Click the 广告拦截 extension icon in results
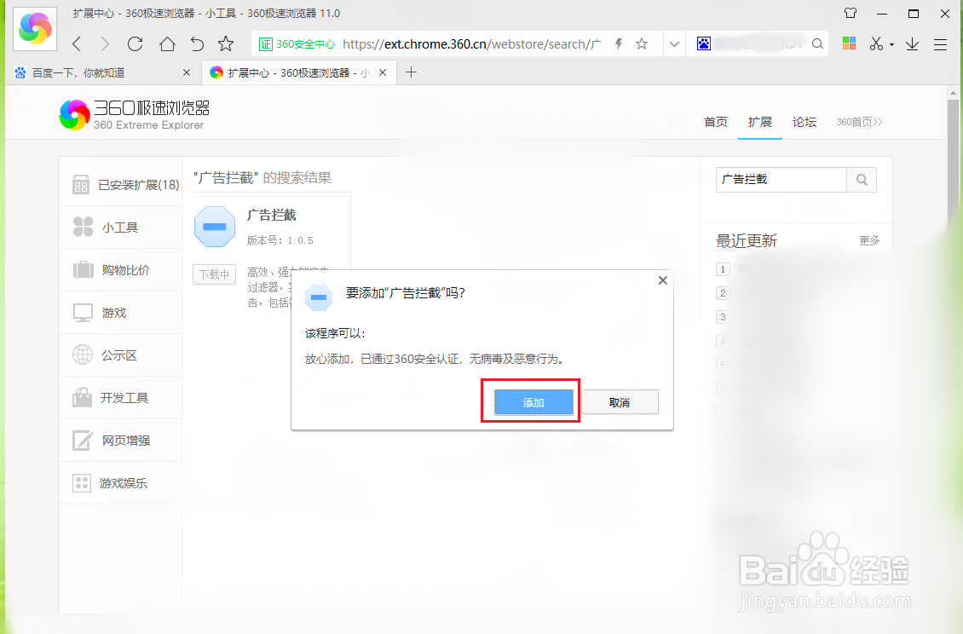The width and height of the screenshot is (963, 634). click(215, 227)
